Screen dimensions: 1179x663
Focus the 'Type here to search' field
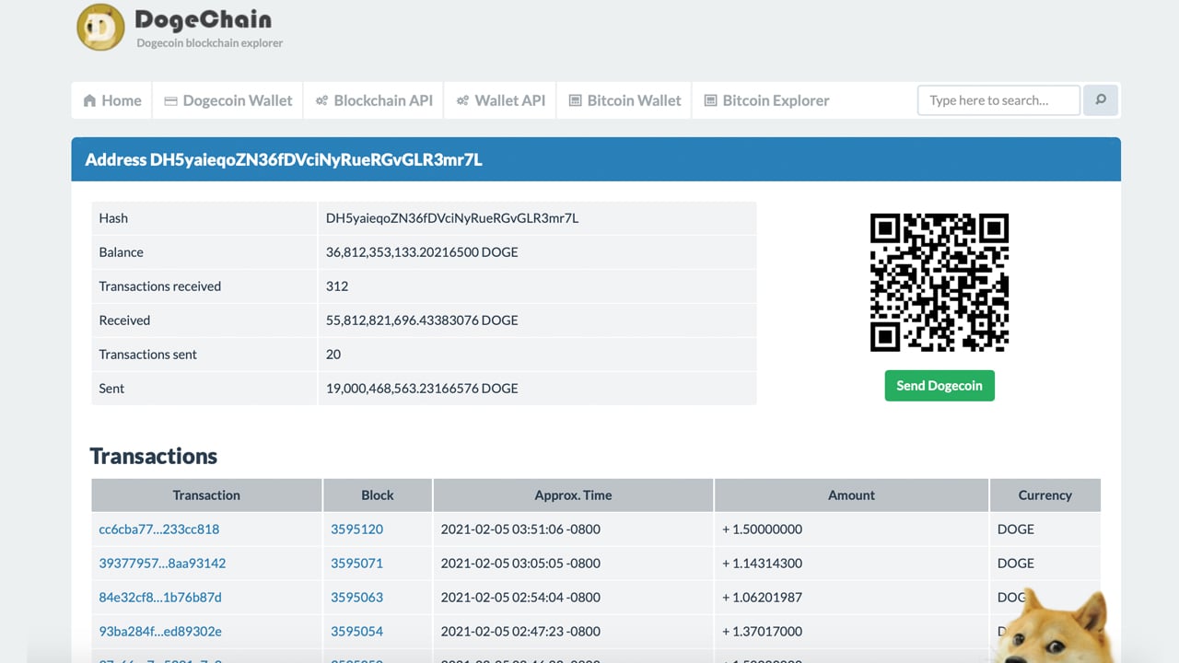[998, 99]
